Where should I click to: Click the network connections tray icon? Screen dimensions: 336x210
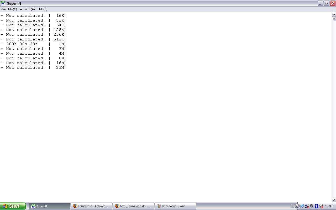point(302,206)
